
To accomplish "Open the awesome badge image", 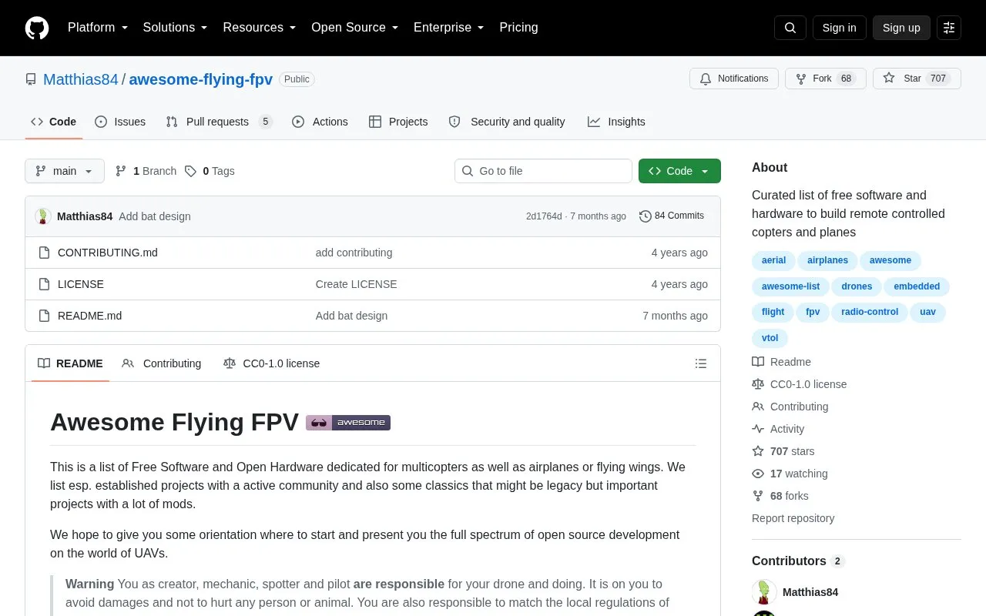I will pyautogui.click(x=348, y=422).
